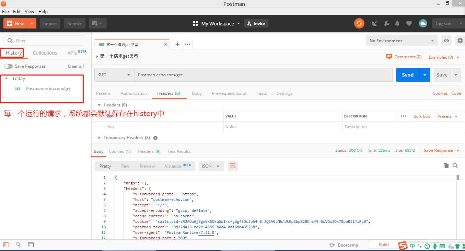465x251 pixels.
Task: Open the View menu
Action: click(x=29, y=11)
